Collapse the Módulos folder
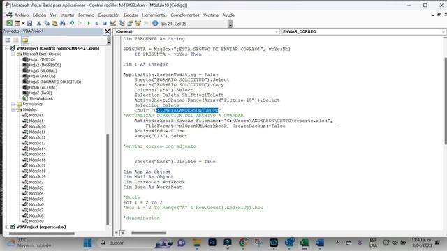 [13, 109]
